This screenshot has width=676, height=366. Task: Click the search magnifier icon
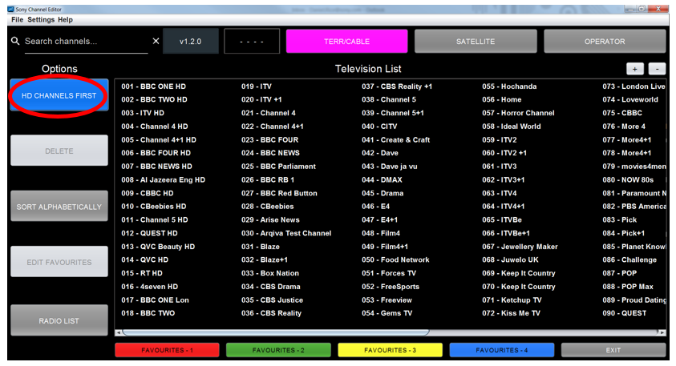[x=15, y=41]
